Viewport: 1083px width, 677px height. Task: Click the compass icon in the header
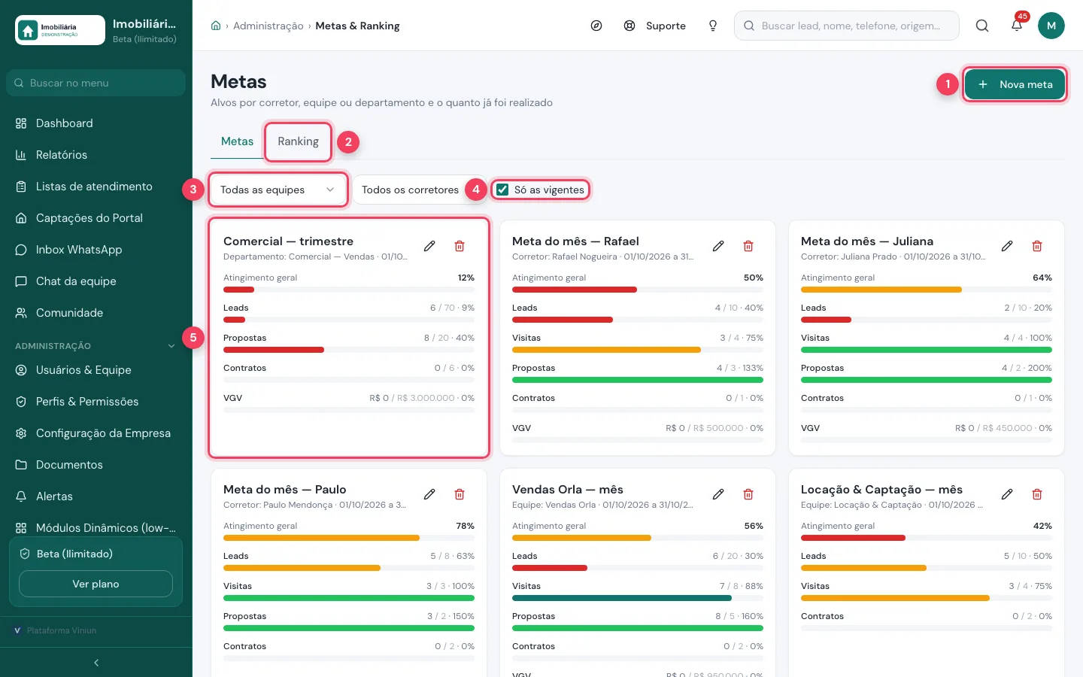pyautogui.click(x=596, y=26)
